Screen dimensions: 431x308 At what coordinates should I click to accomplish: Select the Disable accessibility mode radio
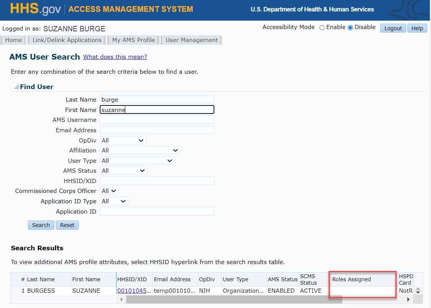click(350, 28)
